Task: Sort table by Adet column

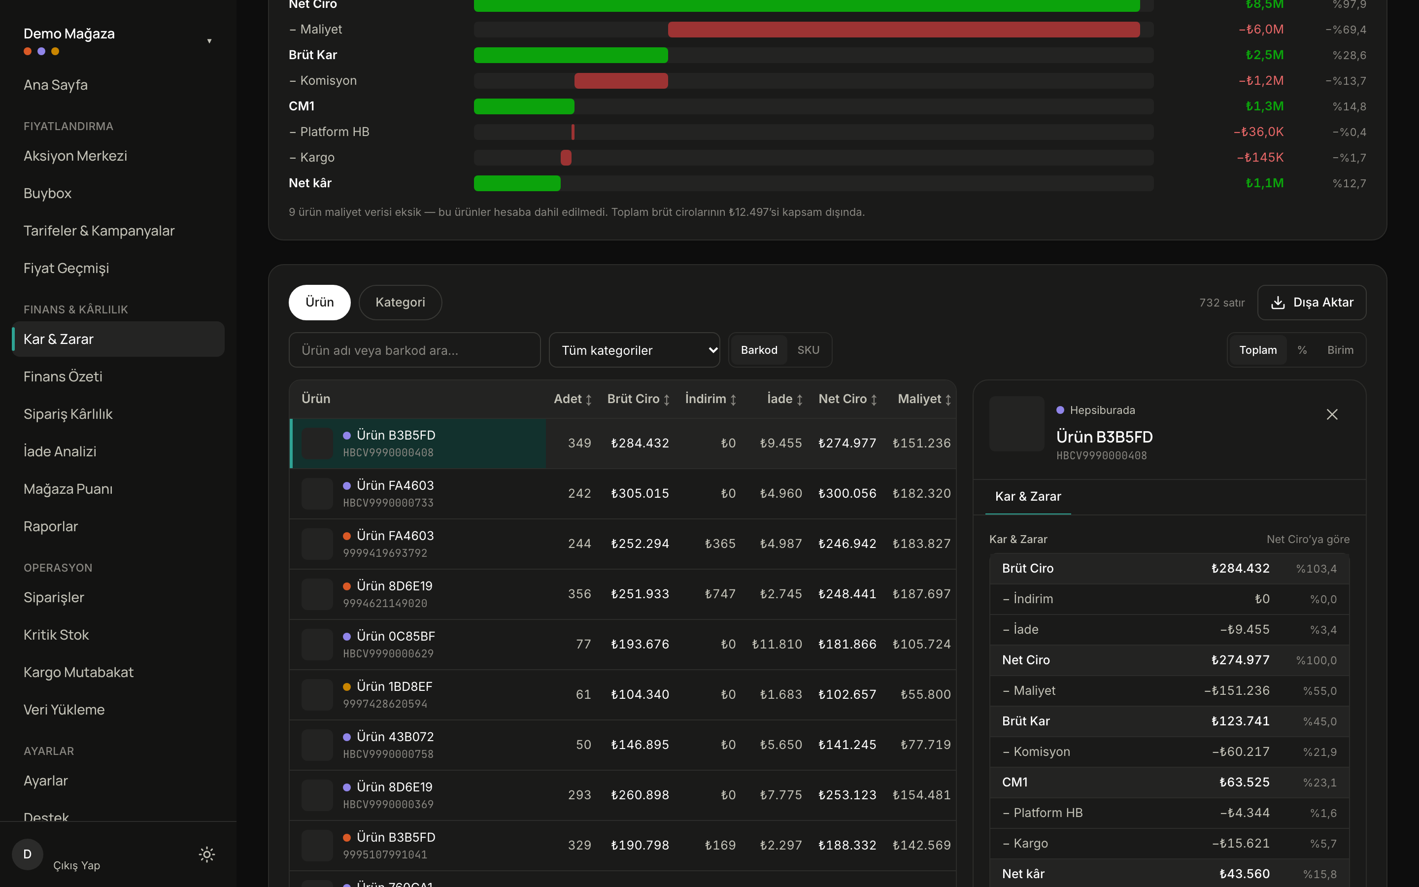Action: (573, 399)
